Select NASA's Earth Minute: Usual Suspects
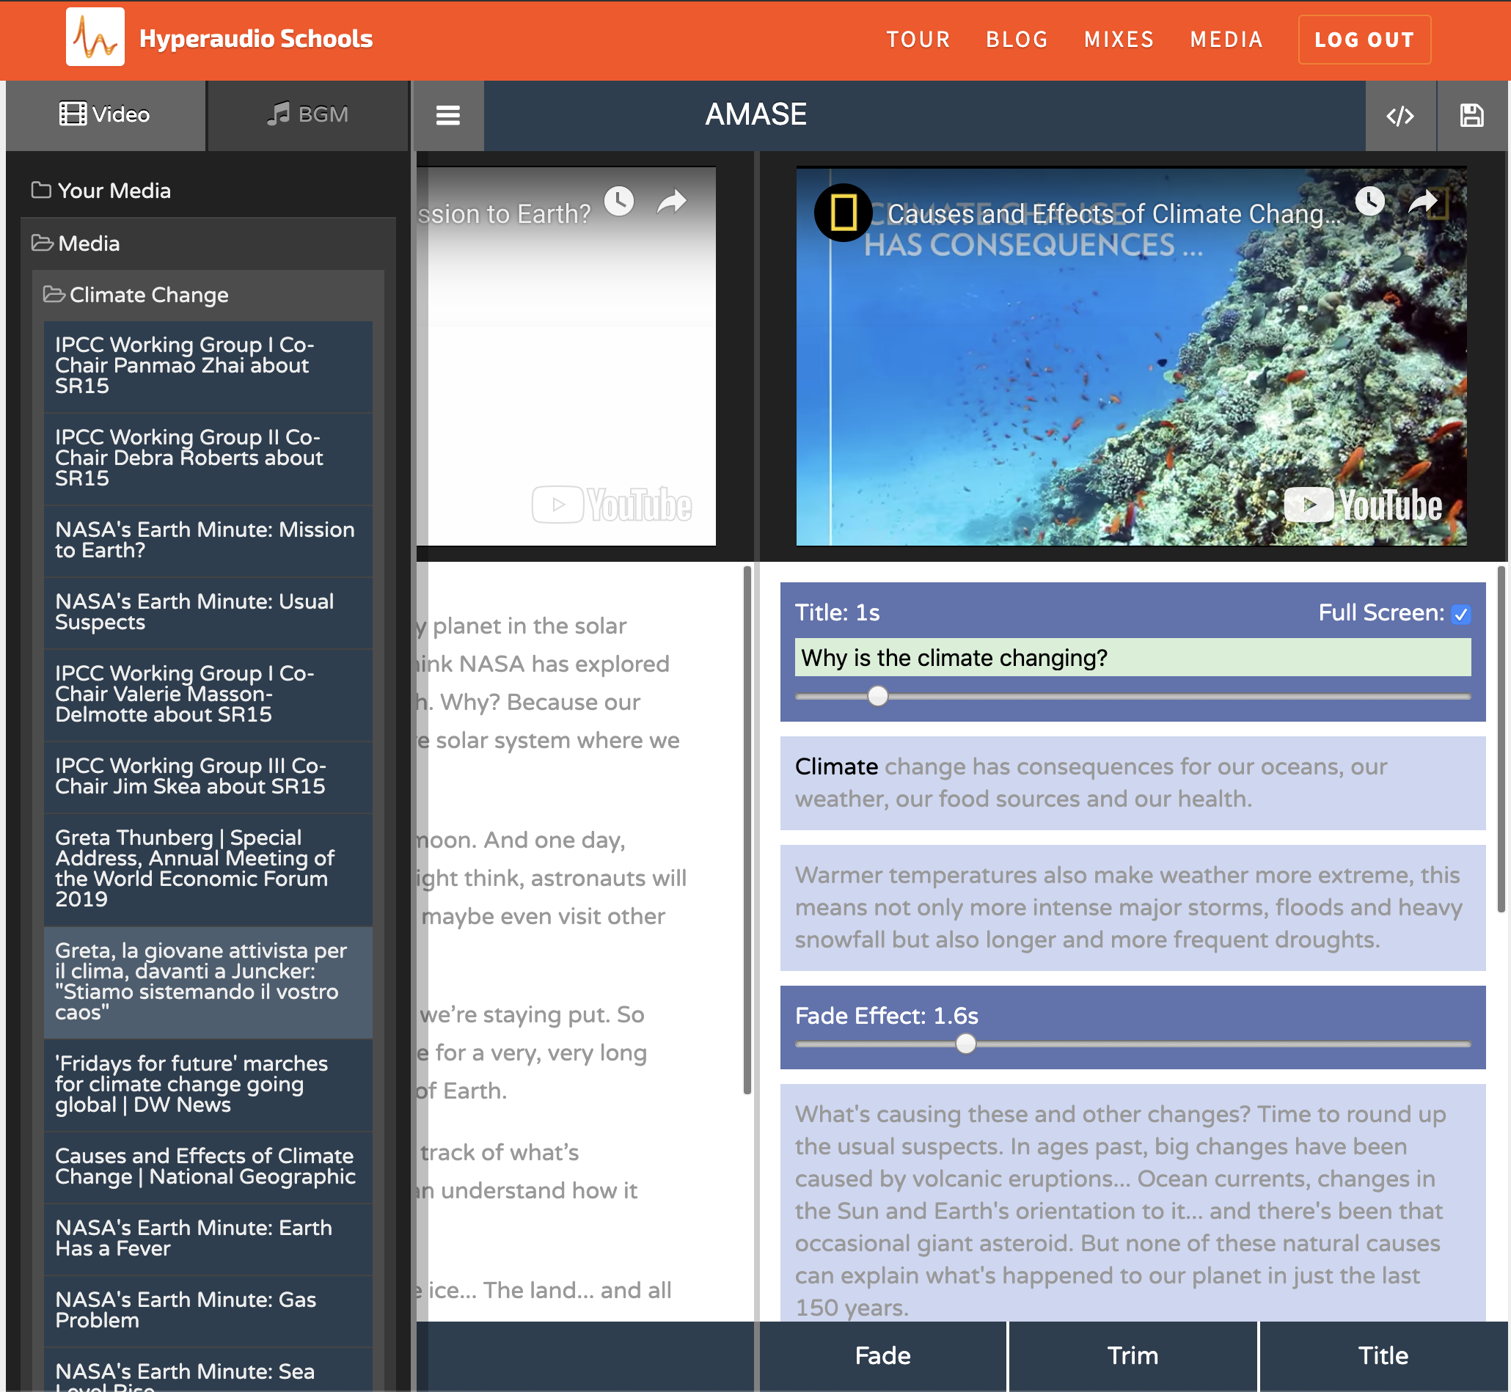This screenshot has width=1511, height=1392. click(x=208, y=612)
